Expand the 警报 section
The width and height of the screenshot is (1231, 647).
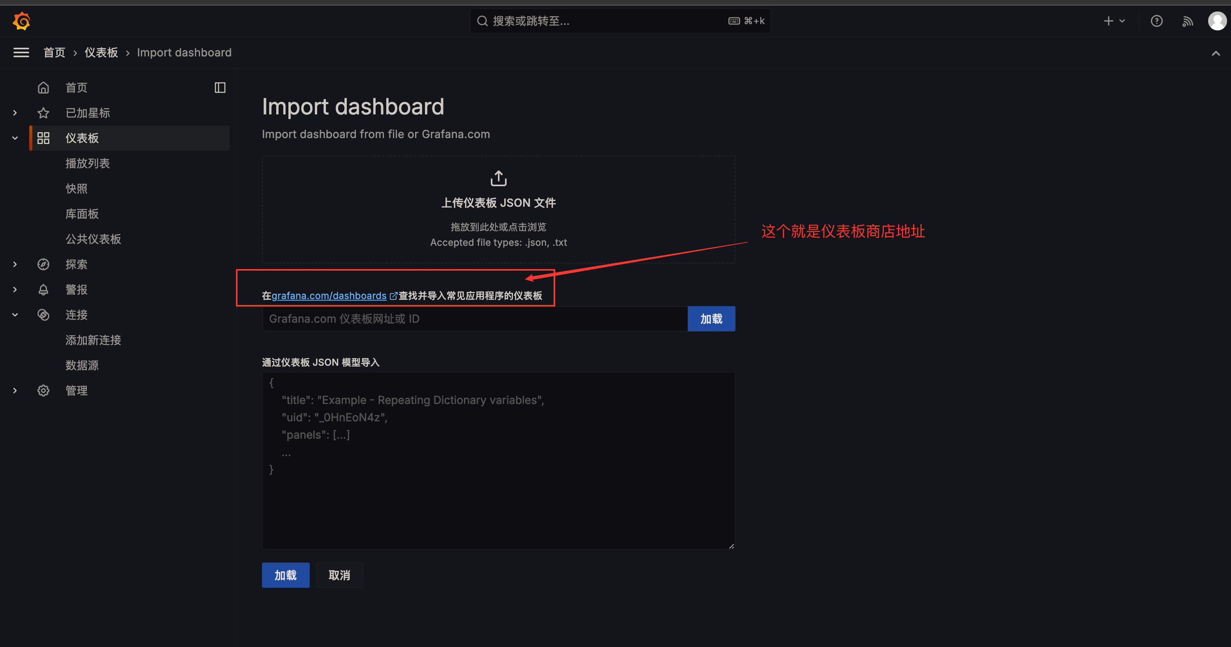[x=15, y=290]
